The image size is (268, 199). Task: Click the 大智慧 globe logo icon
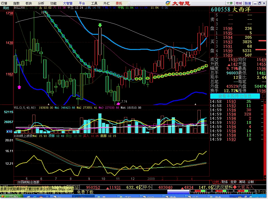pos(168,3)
